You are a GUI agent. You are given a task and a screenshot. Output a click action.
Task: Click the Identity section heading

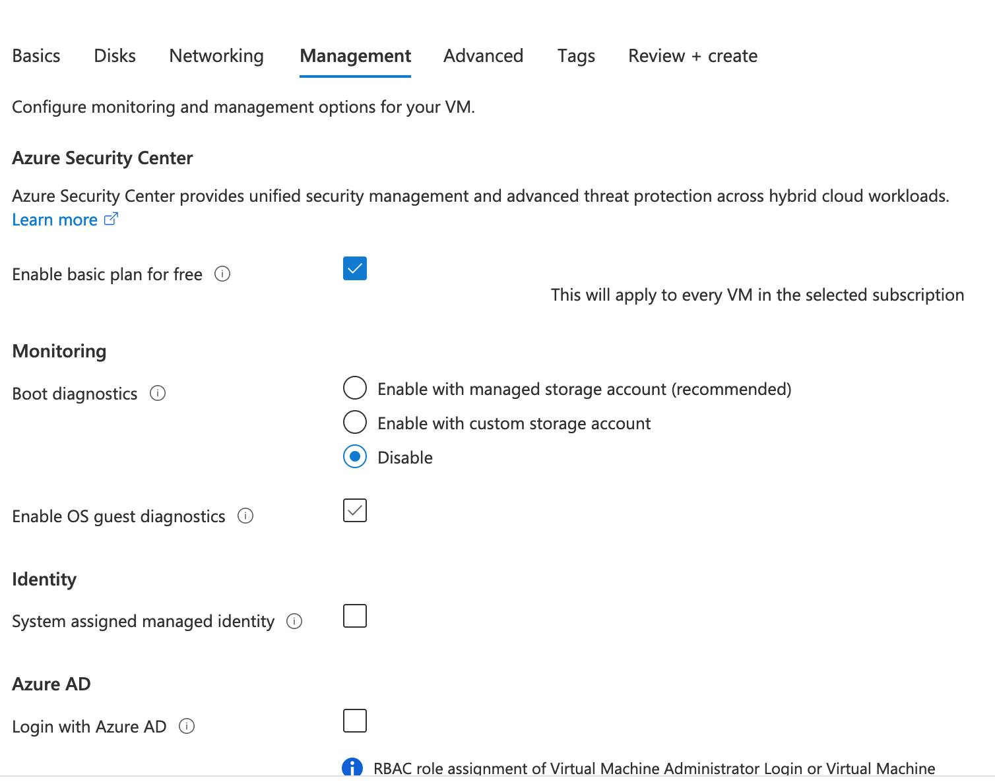coord(44,579)
